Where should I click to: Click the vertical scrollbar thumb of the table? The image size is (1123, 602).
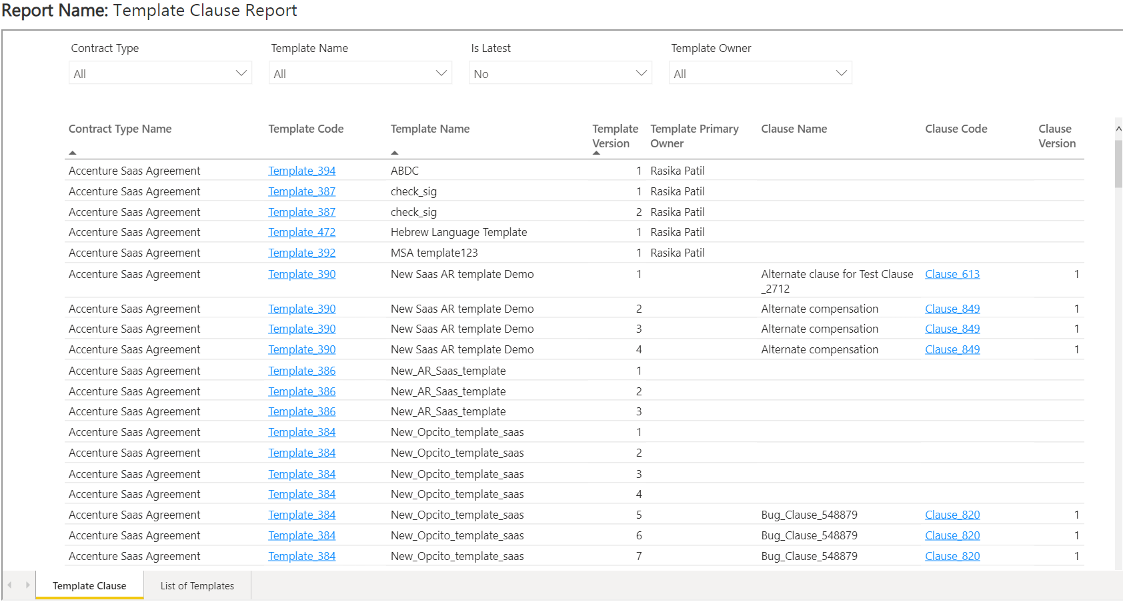click(x=1118, y=163)
